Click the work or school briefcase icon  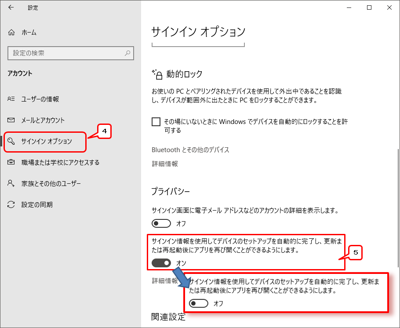pyautogui.click(x=12, y=162)
